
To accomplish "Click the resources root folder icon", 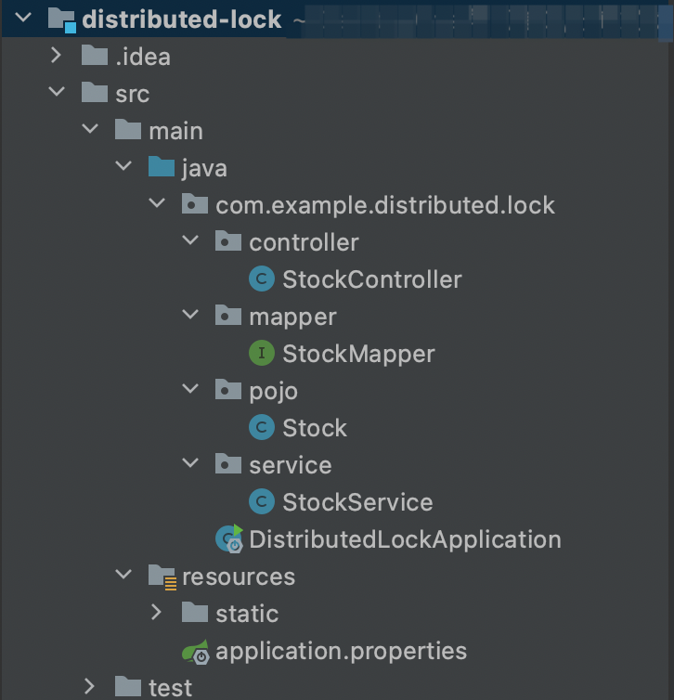I will 162,577.
